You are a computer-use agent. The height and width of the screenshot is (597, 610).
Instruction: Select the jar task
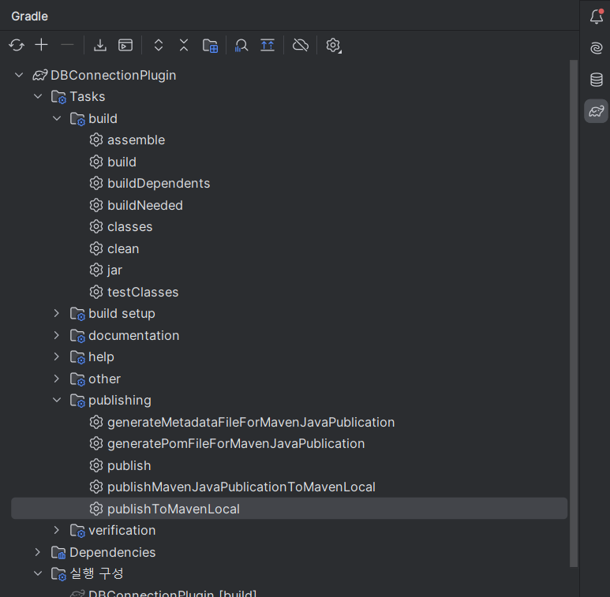114,271
